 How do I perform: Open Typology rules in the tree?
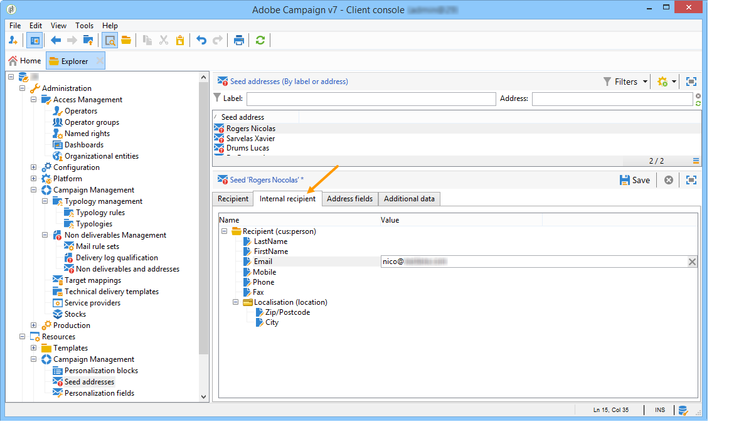[100, 213]
